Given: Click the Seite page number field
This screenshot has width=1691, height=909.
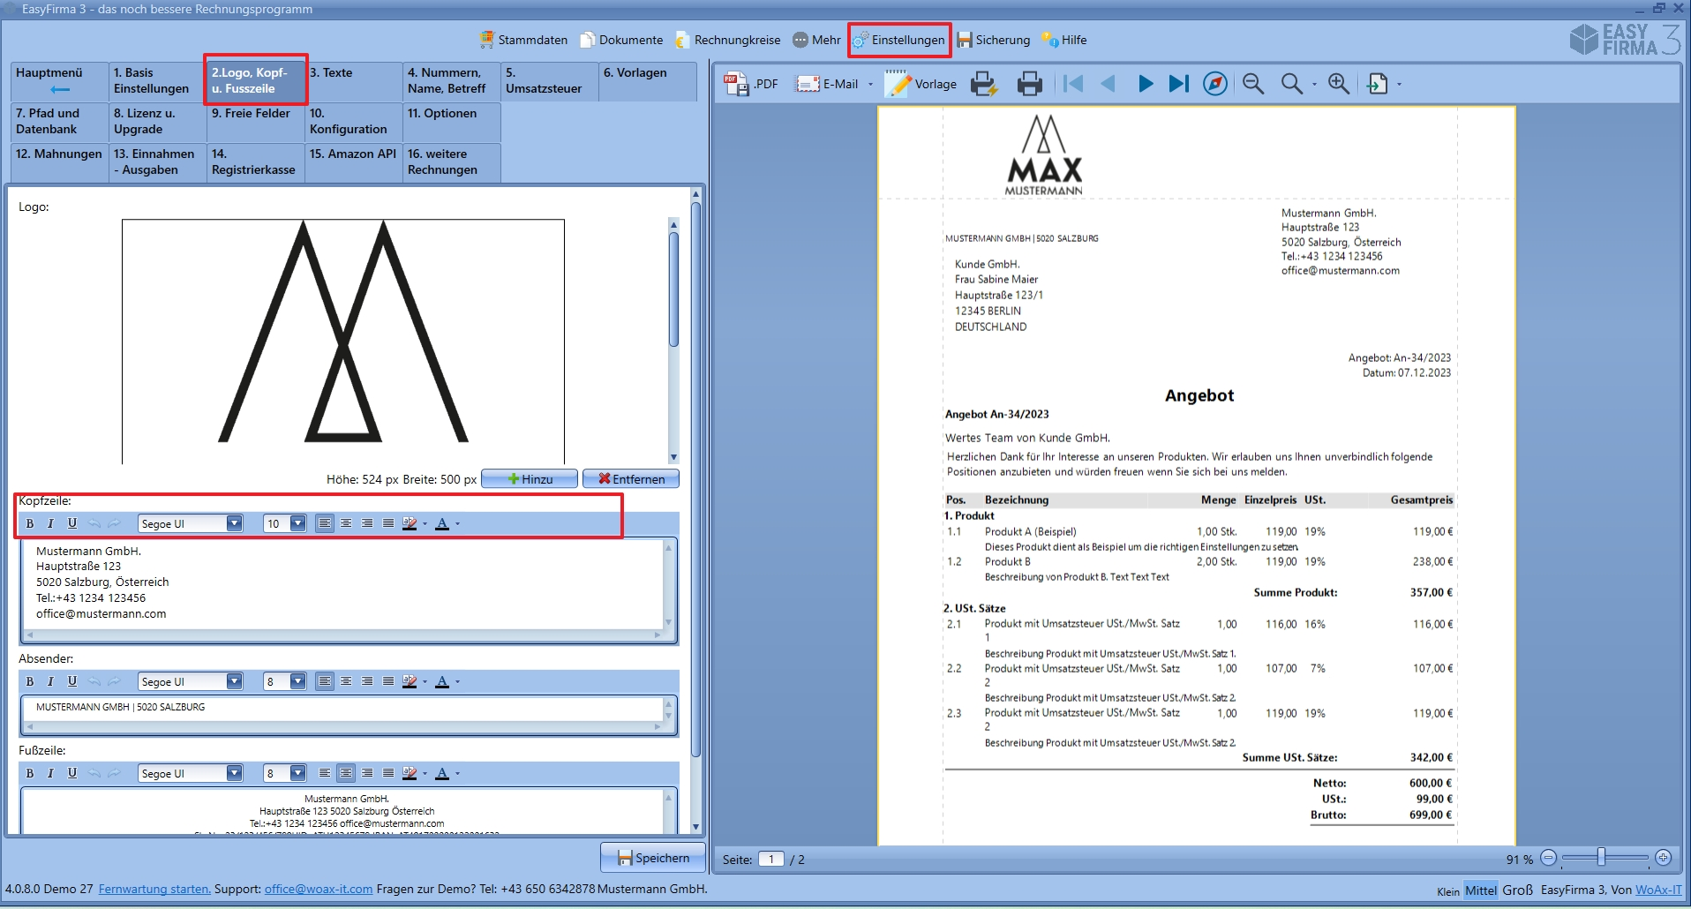Looking at the screenshot, I should click(771, 859).
